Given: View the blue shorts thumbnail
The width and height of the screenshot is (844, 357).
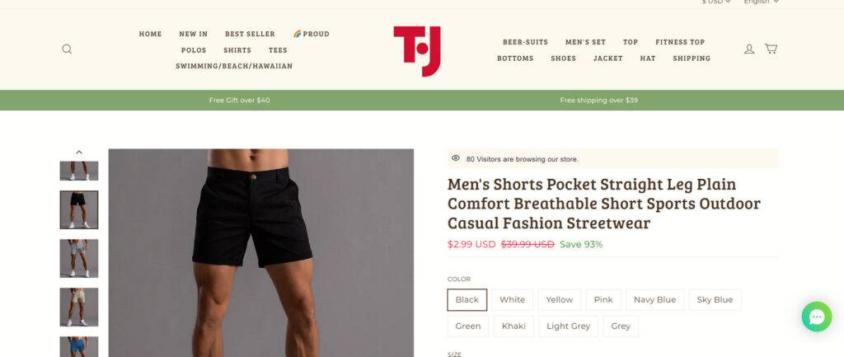Looking at the screenshot, I should click(79, 346).
